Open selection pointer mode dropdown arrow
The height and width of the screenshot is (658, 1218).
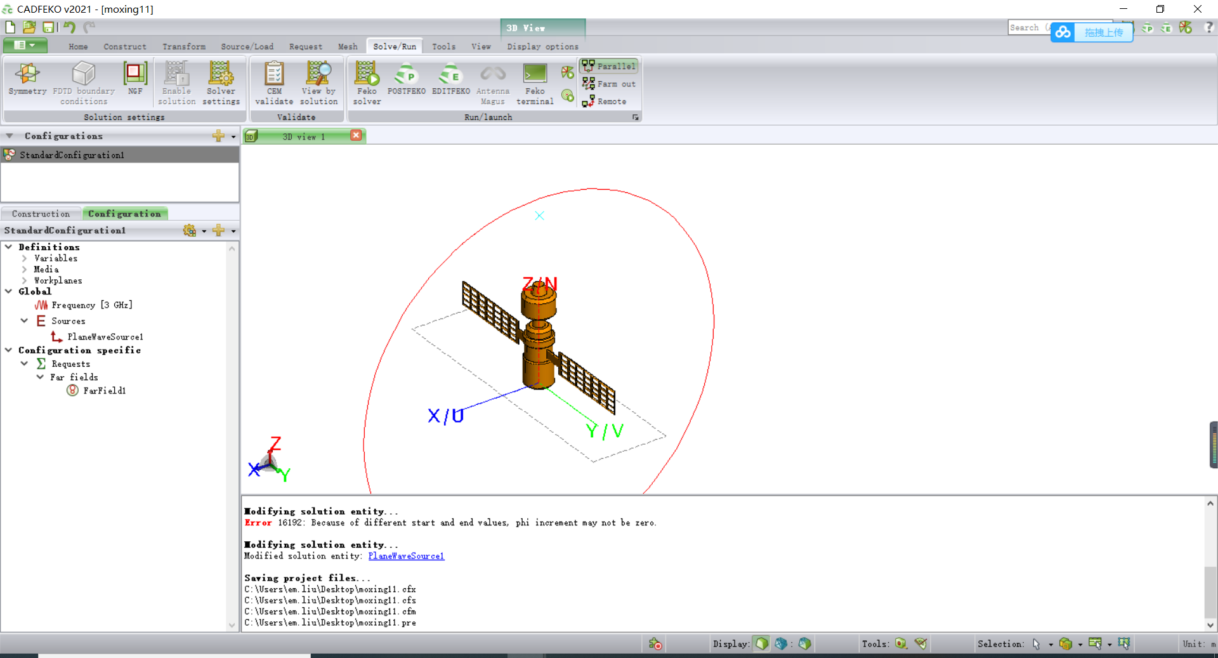1051,645
